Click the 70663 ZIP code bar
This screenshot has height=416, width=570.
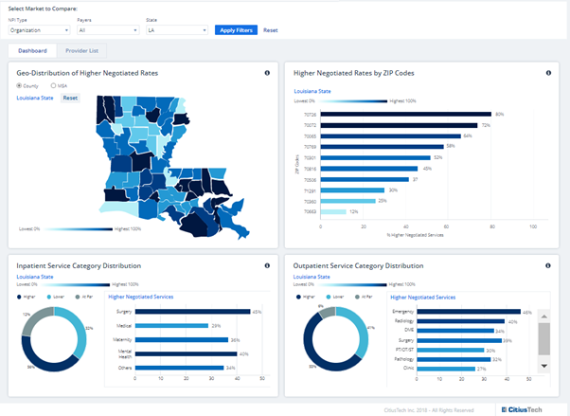click(x=333, y=211)
